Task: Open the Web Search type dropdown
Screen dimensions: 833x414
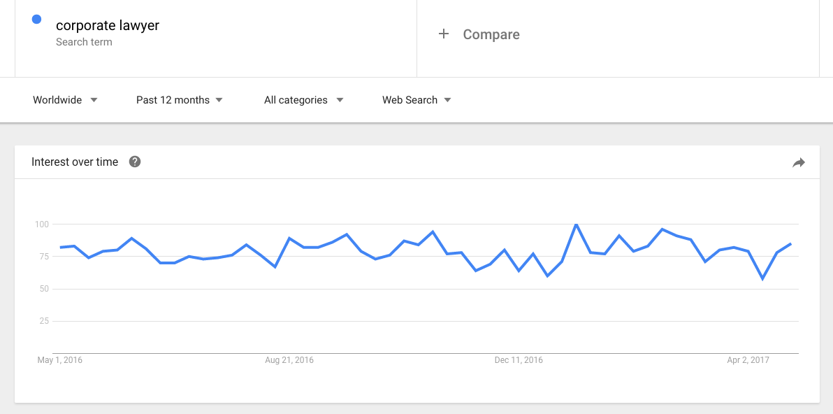Action: click(416, 100)
